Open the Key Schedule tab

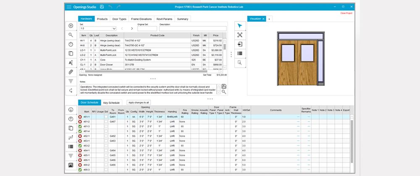[x=111, y=102]
